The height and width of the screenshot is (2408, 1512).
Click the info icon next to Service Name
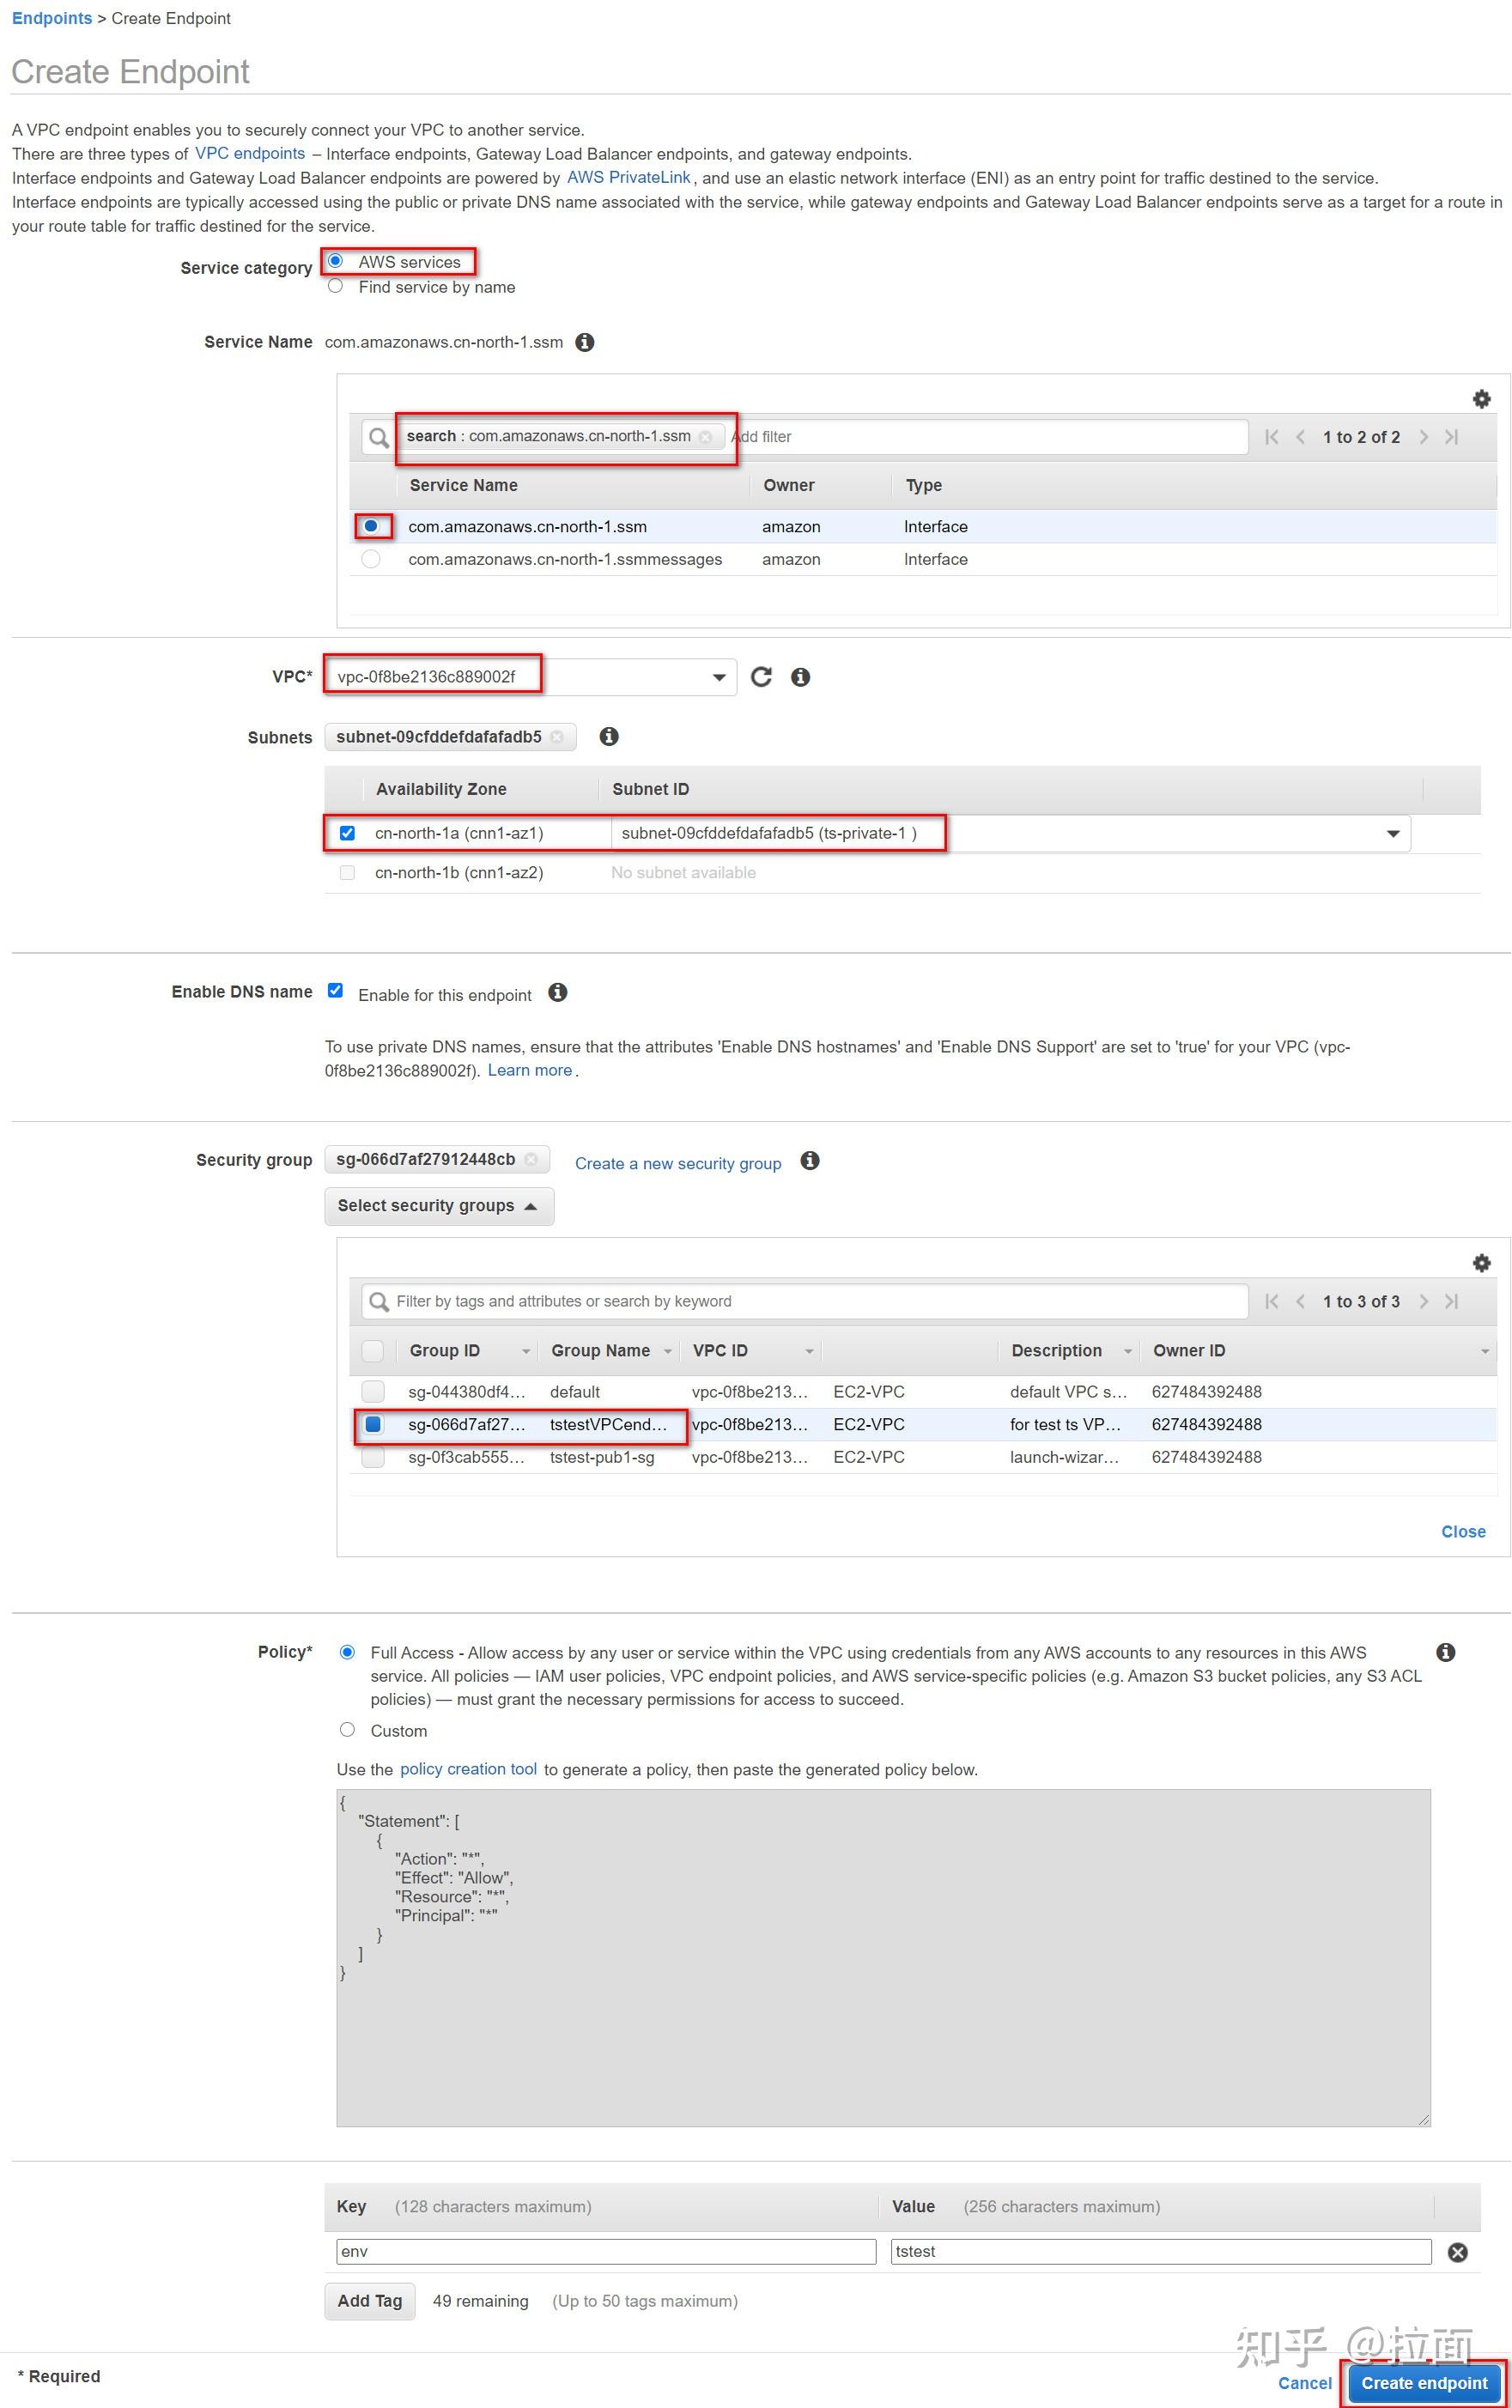585,342
